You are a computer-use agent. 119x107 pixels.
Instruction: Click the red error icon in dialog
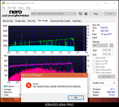coord(29,85)
